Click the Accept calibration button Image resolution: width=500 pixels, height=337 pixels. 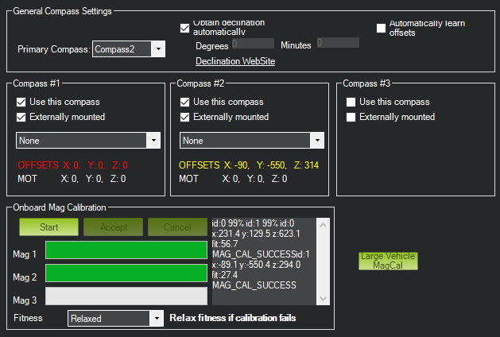[x=113, y=227]
